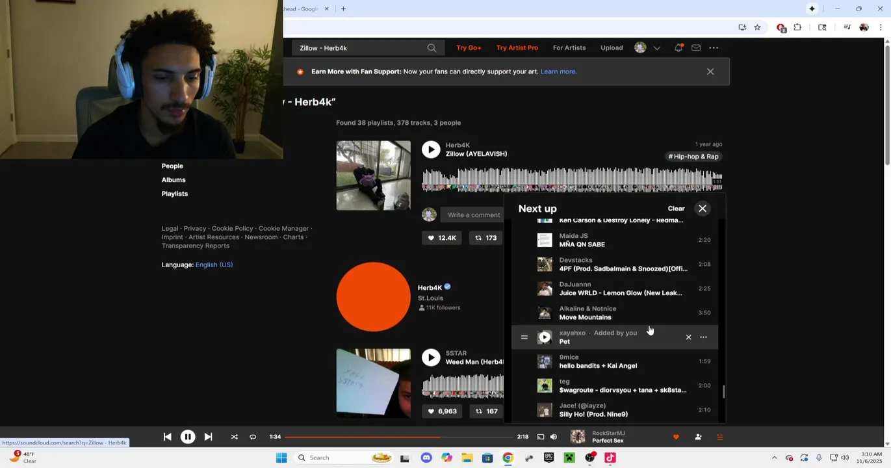This screenshot has height=468, width=891.
Task: Open the For Artists menu item
Action: (569, 48)
